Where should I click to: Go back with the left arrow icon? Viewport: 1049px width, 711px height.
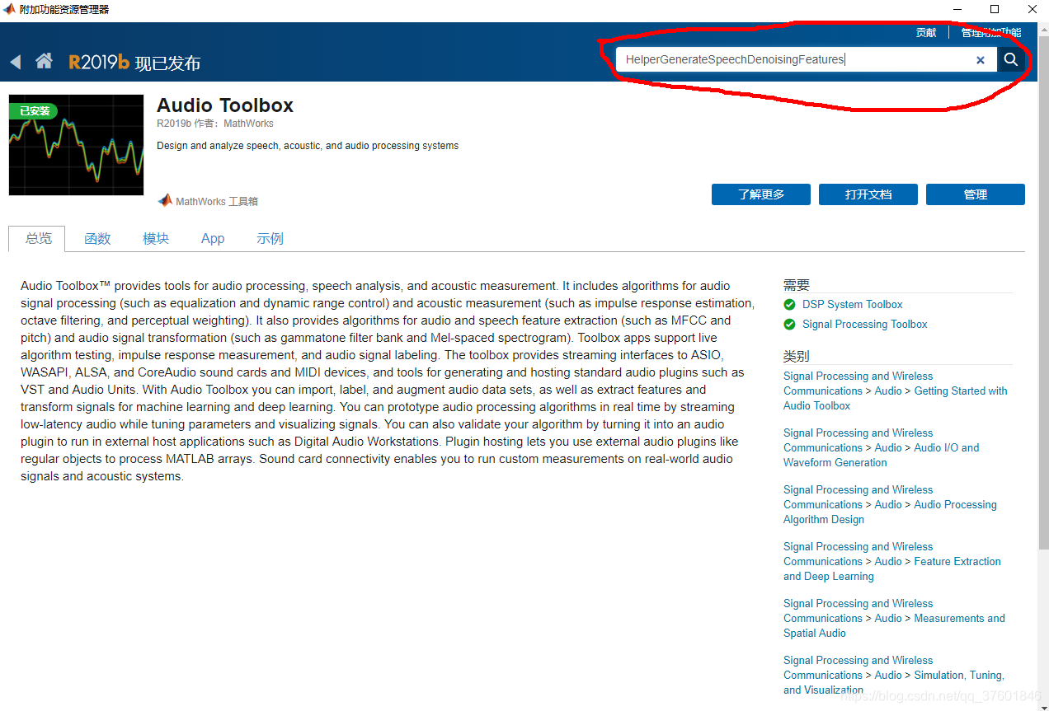16,62
